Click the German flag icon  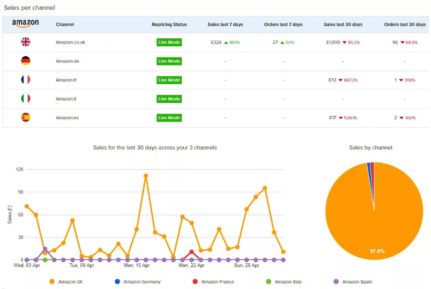coord(26,61)
